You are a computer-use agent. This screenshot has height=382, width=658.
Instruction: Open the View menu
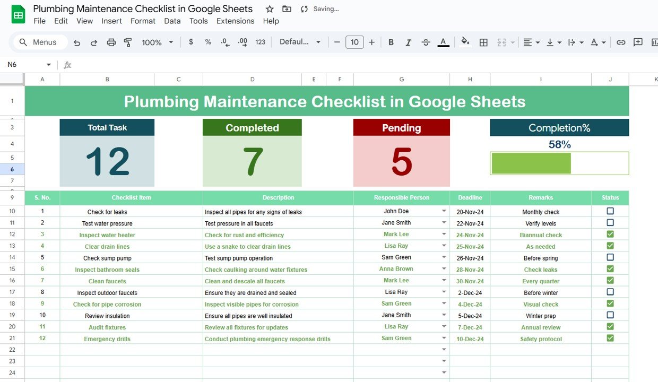(85, 21)
